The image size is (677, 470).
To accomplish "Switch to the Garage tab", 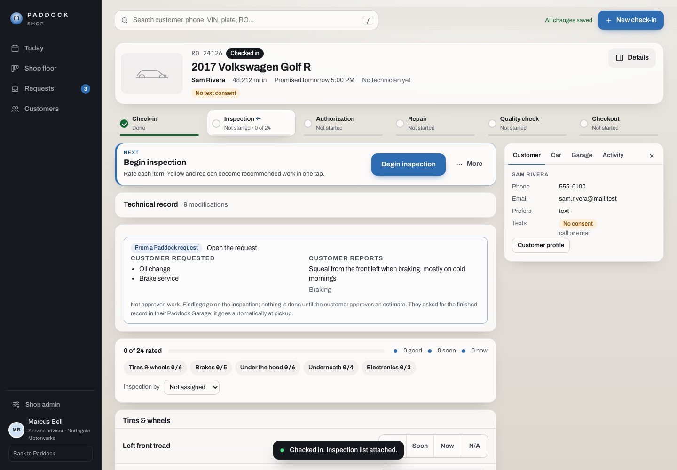I will pos(582,155).
